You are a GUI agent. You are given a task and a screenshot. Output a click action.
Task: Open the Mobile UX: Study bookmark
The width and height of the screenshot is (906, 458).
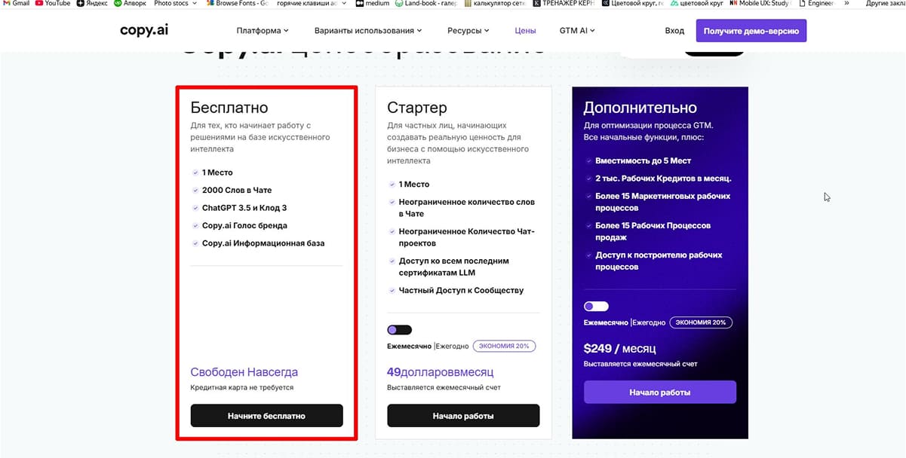coord(758,4)
